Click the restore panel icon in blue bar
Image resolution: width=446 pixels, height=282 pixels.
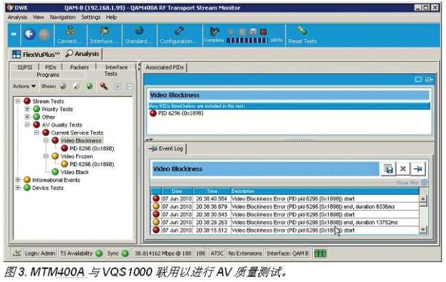click(418, 80)
